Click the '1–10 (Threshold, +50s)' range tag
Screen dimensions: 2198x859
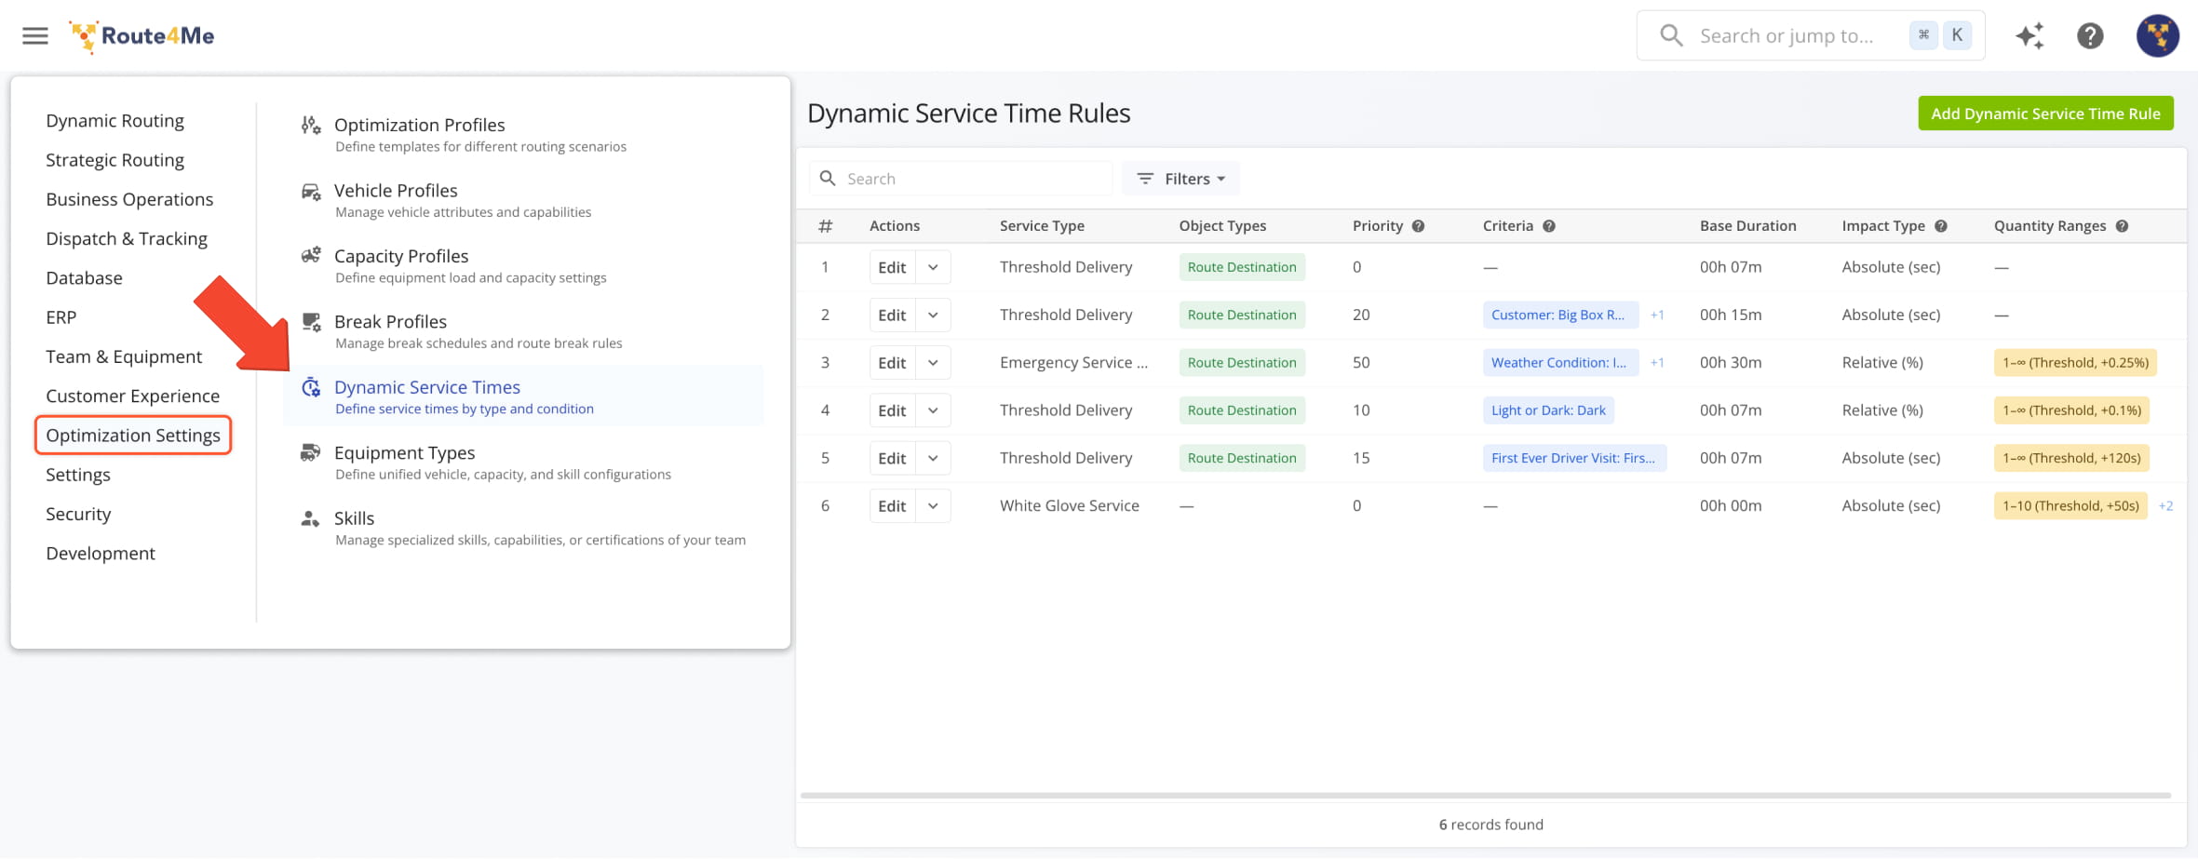pos(2070,506)
